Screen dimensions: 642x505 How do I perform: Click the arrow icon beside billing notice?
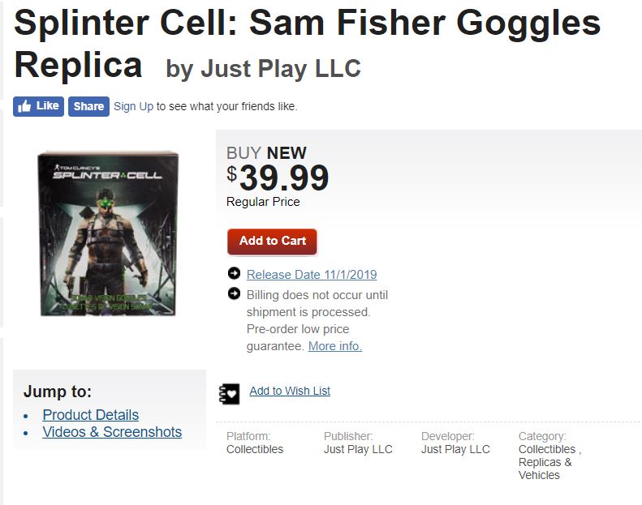[235, 293]
